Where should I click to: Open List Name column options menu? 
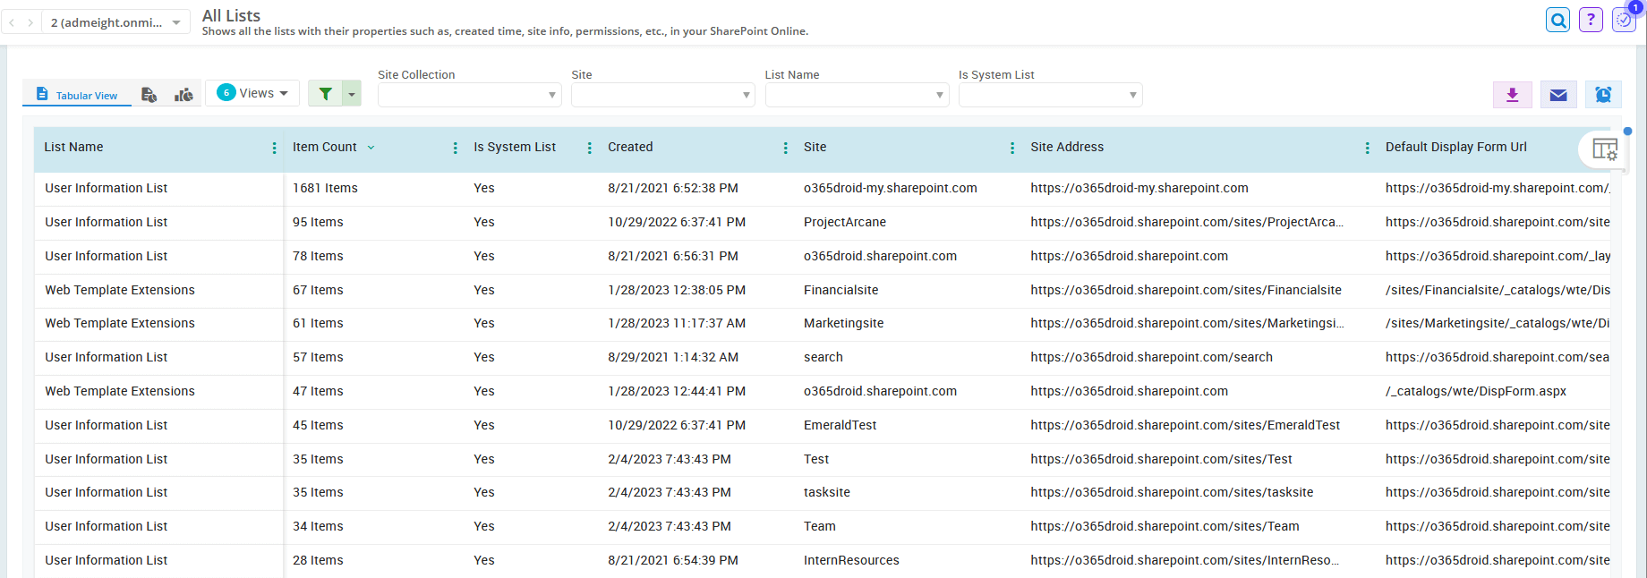coord(274,149)
